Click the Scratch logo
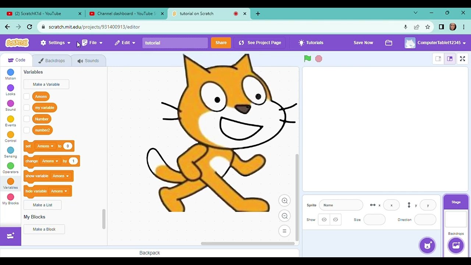 17,43
